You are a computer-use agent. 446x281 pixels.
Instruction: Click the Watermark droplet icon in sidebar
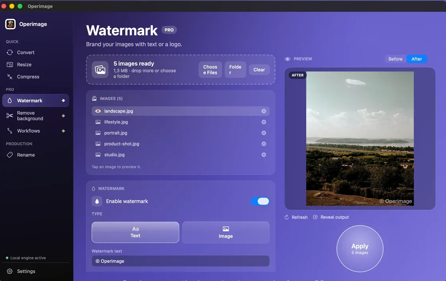coord(9,101)
